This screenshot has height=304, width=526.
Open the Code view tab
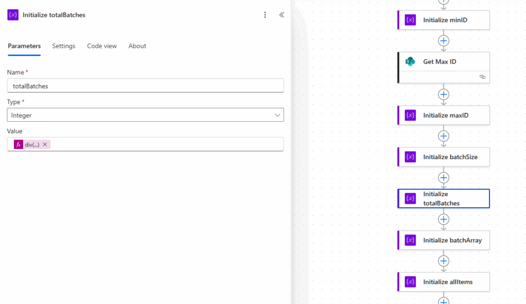(102, 46)
